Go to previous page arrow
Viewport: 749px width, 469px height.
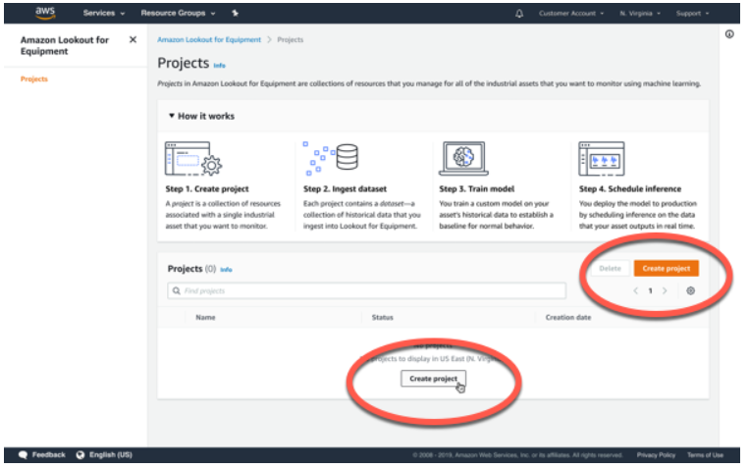tap(635, 290)
